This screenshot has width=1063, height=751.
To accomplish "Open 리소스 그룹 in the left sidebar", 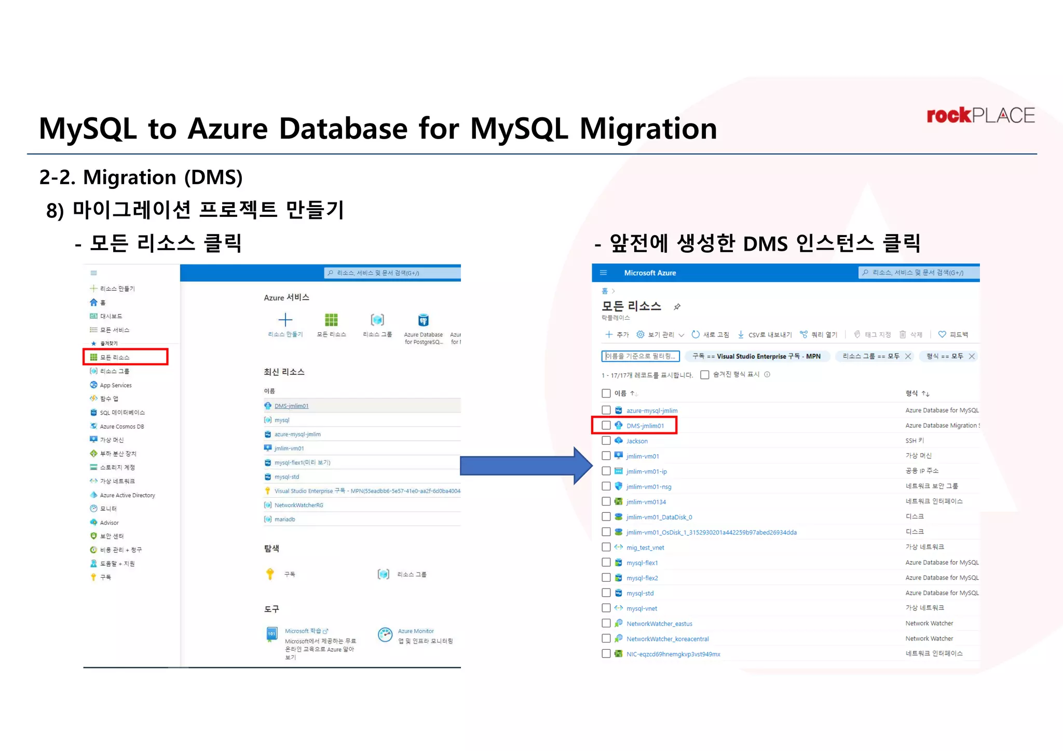I will click(110, 371).
